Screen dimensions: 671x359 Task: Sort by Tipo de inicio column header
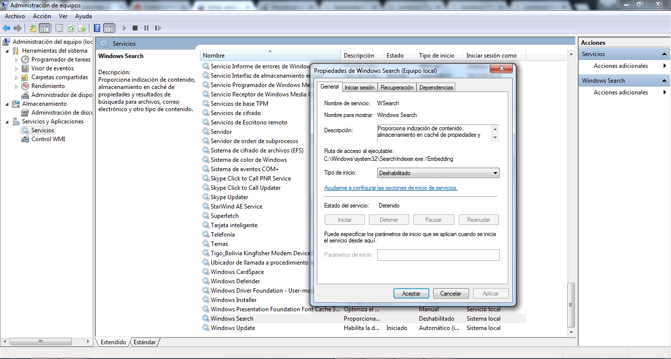point(440,56)
